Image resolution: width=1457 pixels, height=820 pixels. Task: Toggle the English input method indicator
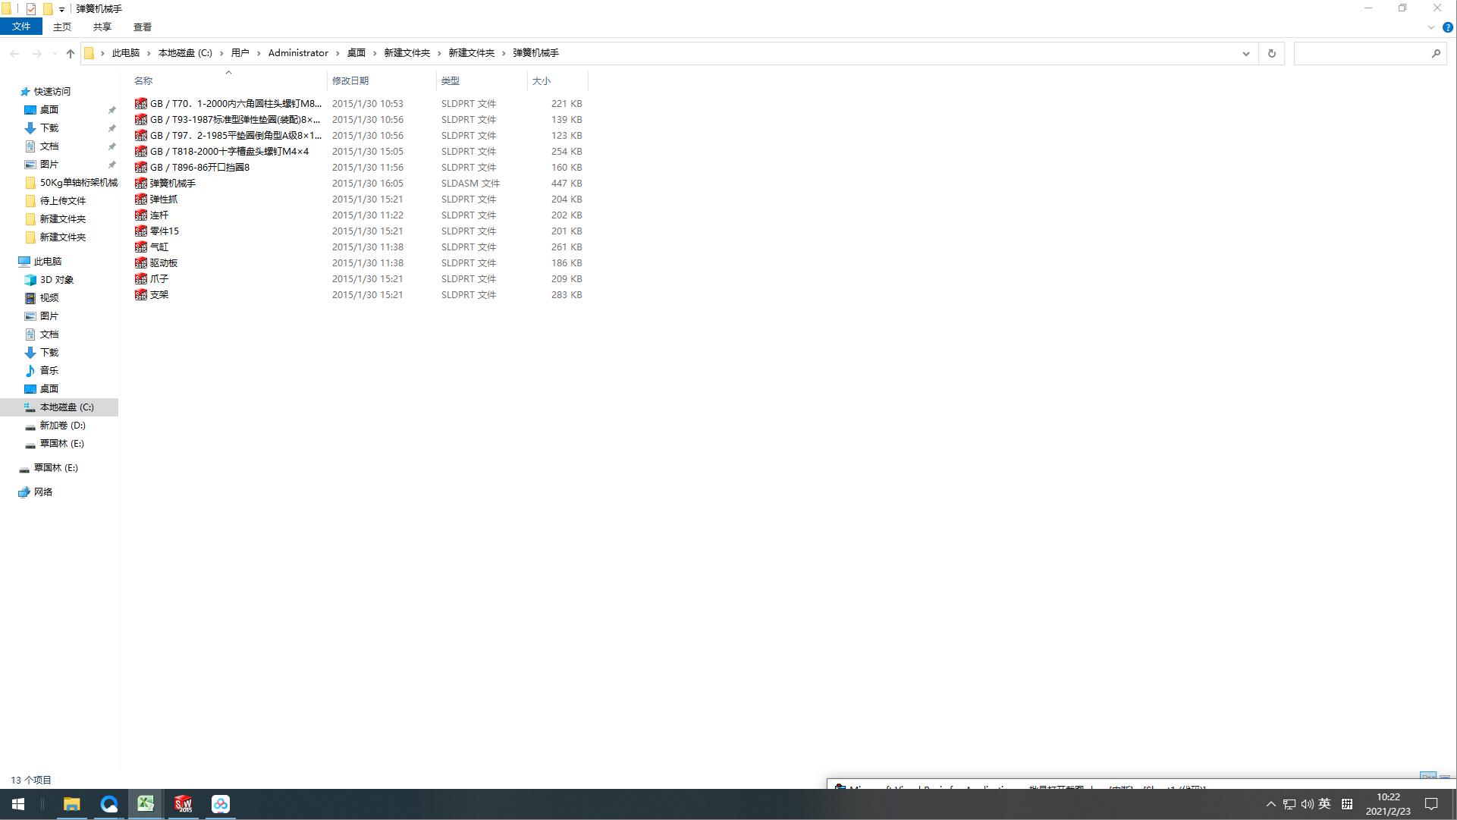tap(1324, 804)
